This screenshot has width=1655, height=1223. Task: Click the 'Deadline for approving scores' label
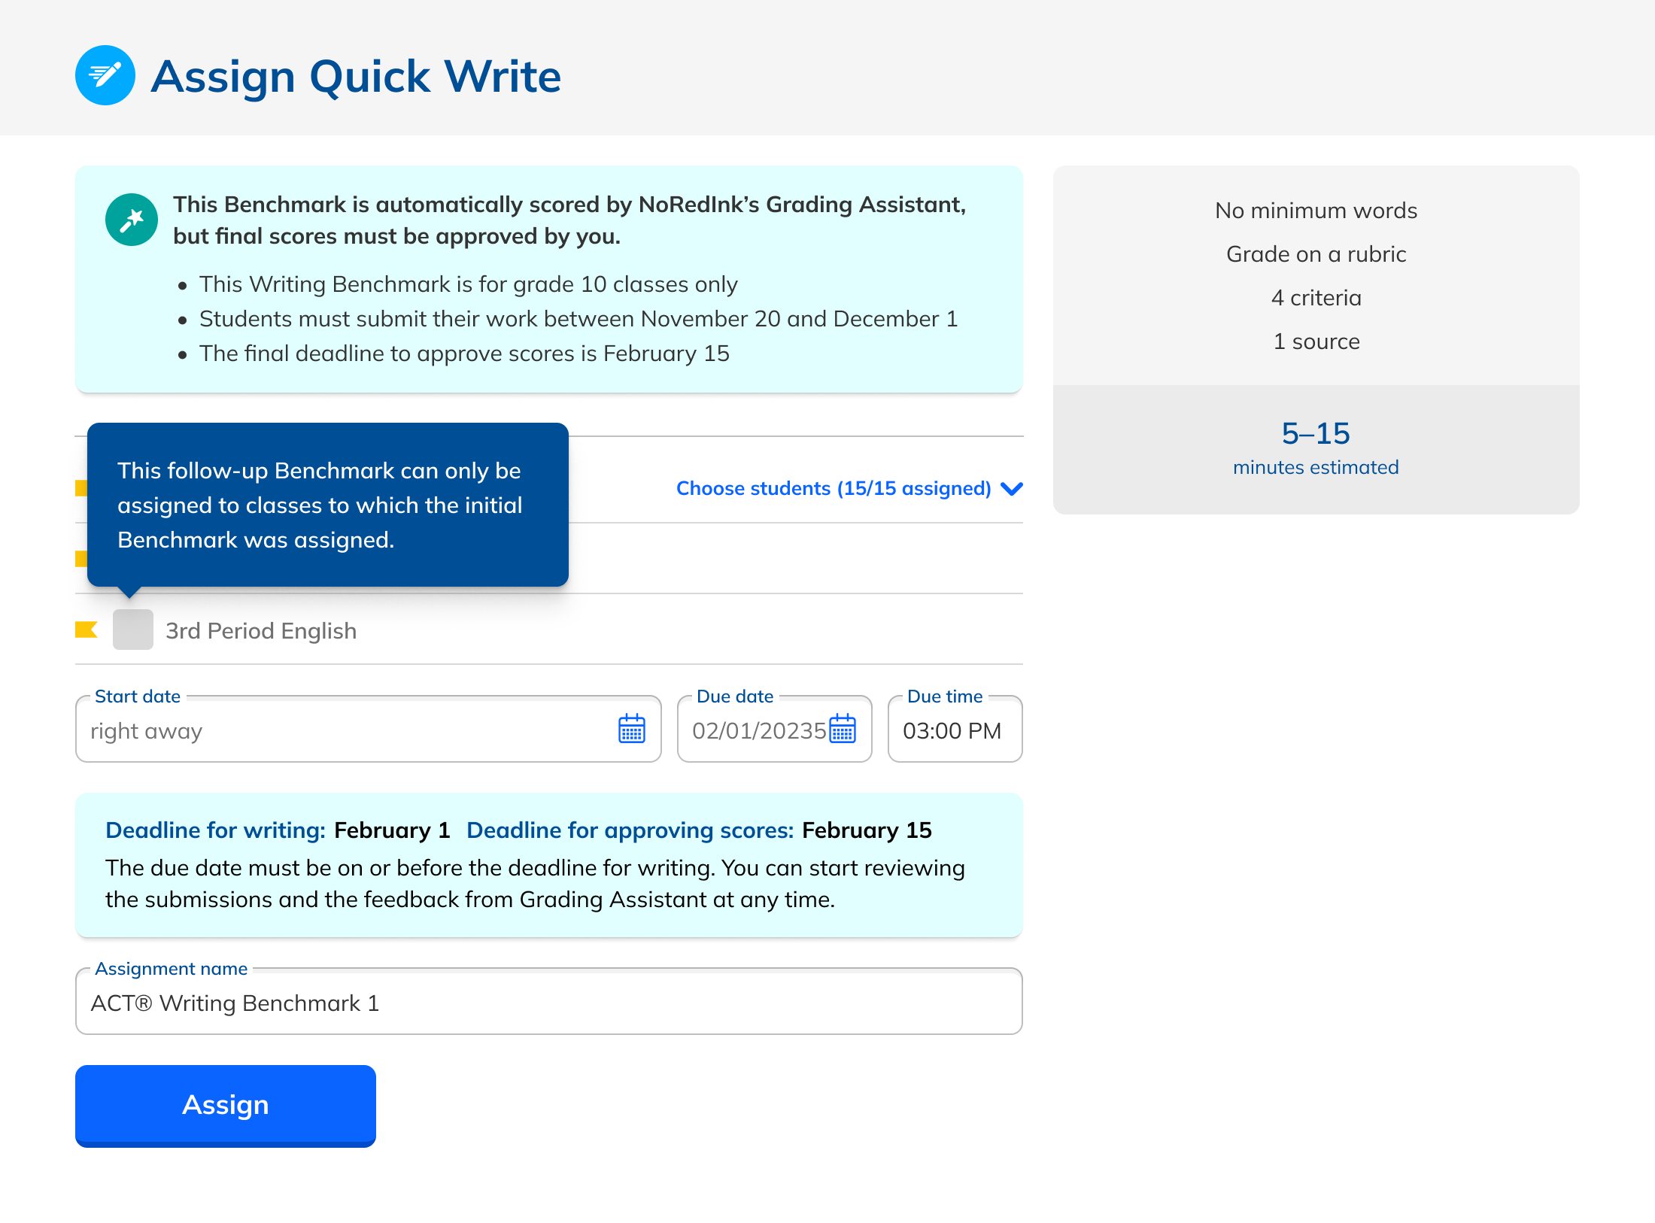[630, 830]
